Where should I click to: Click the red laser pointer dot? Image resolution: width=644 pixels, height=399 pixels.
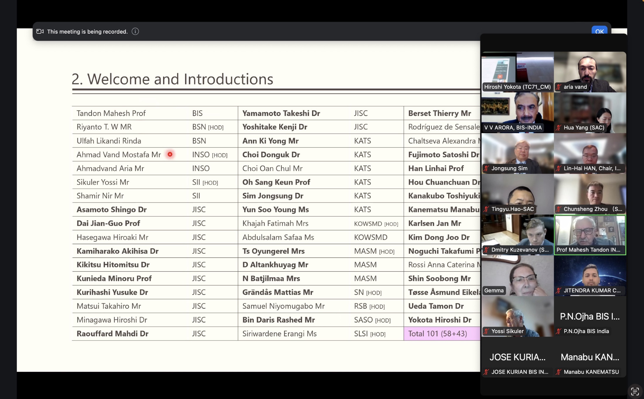pos(170,154)
